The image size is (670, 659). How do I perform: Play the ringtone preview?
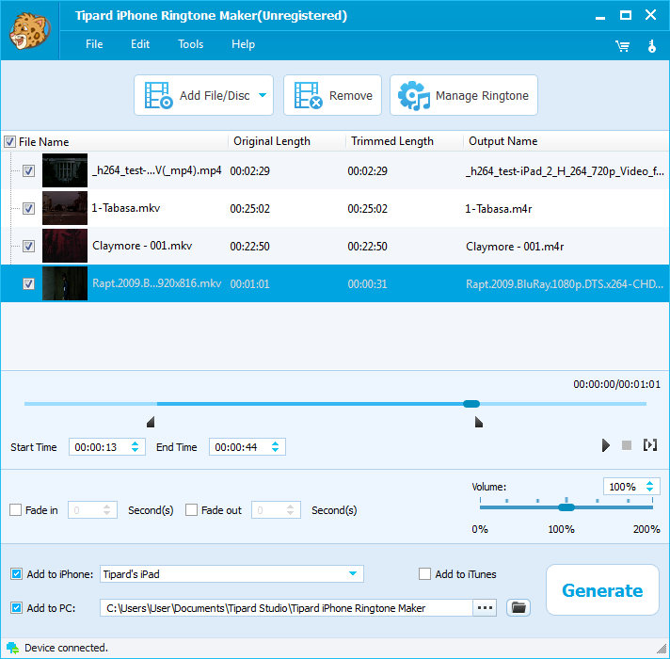[x=606, y=445]
